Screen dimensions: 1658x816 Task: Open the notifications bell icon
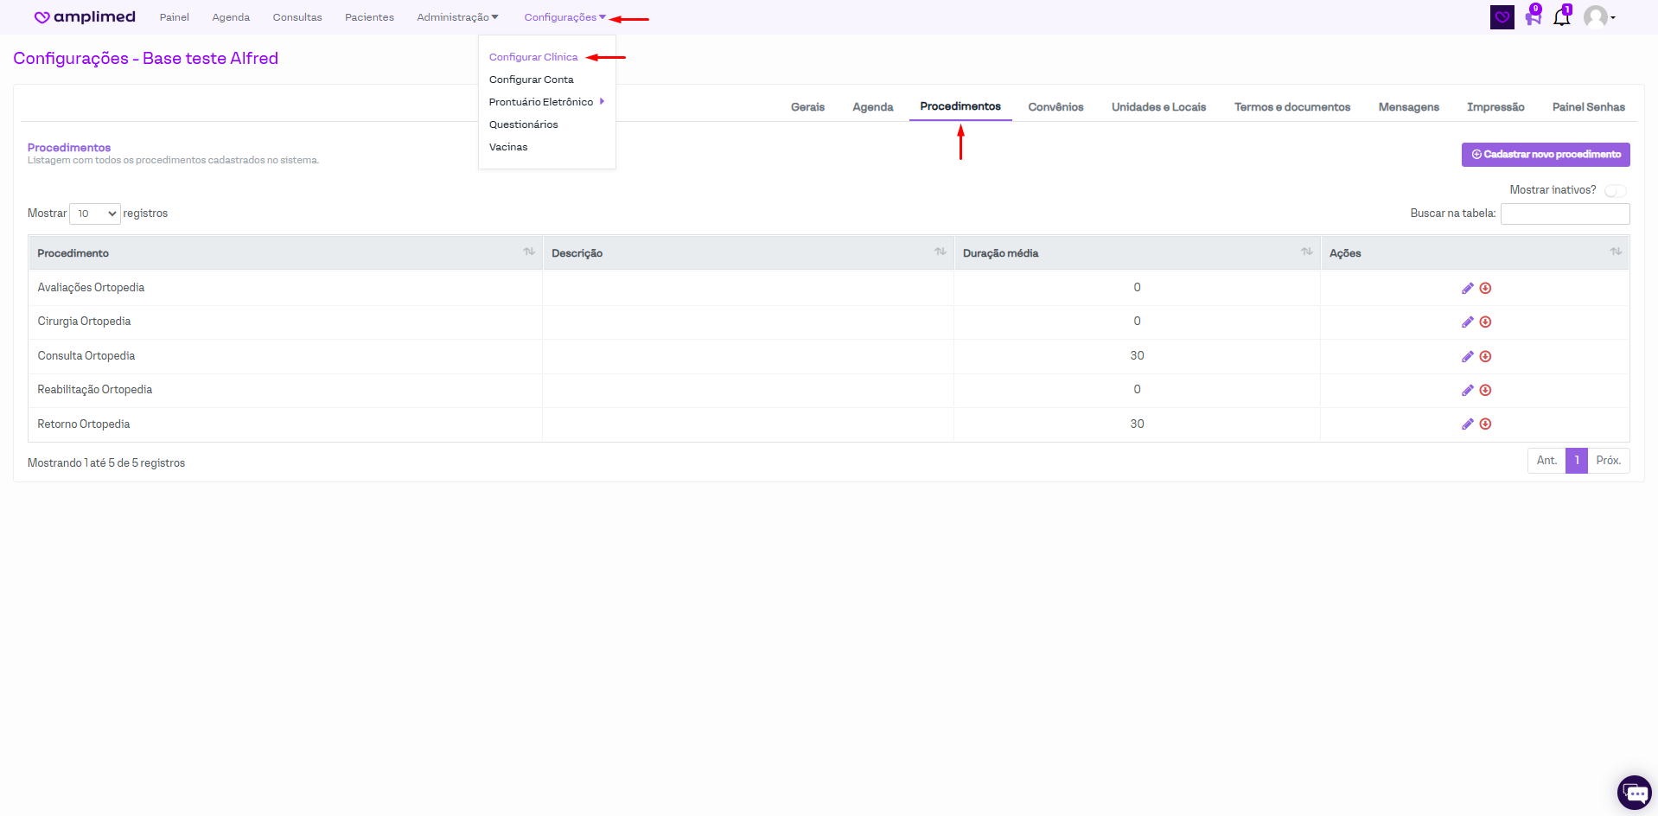pyautogui.click(x=1561, y=17)
